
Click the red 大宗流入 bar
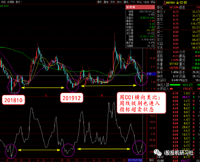(x=171, y=89)
